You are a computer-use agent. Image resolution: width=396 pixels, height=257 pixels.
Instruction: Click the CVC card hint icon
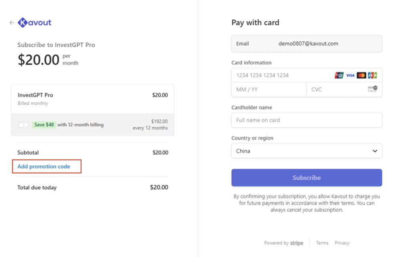[x=372, y=89]
